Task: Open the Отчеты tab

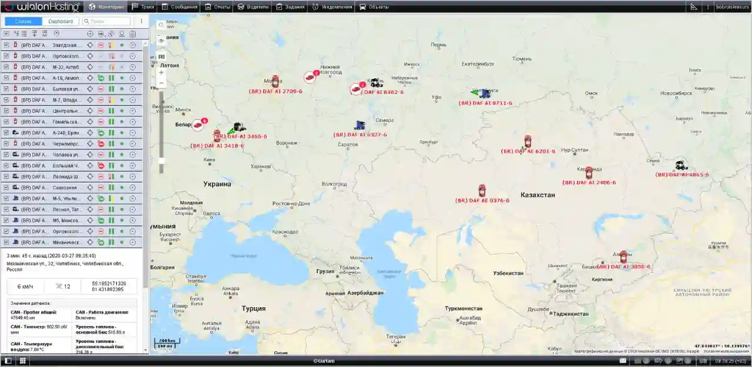Action: 217,7
